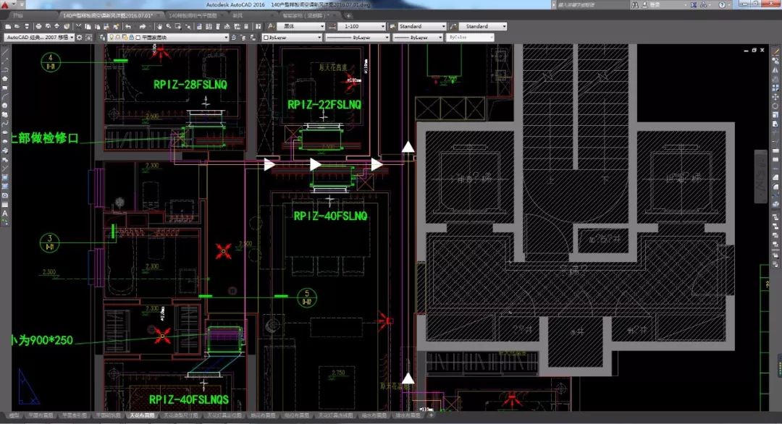Add a new layout with the plus button
The height and width of the screenshot is (424, 782).
(431, 416)
